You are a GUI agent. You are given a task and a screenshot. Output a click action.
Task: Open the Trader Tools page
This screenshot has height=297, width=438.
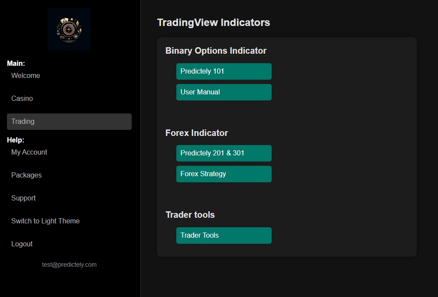[224, 235]
